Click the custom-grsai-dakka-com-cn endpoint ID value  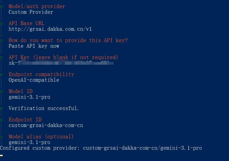(x=46, y=125)
